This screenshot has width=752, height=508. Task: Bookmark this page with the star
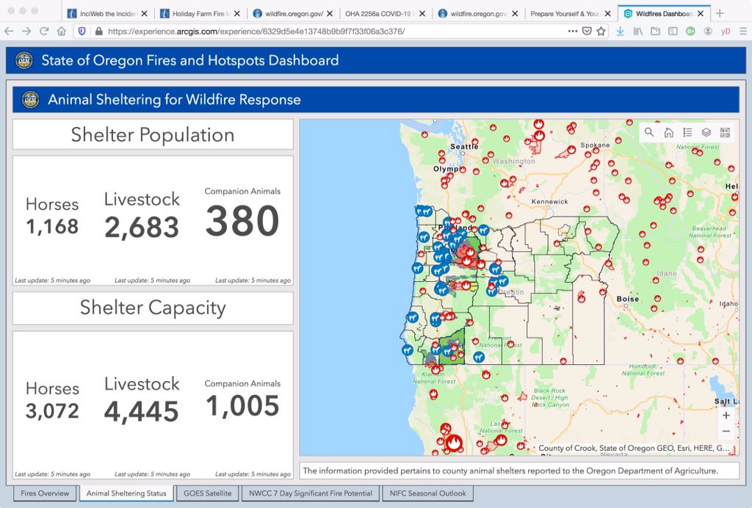pyautogui.click(x=601, y=31)
